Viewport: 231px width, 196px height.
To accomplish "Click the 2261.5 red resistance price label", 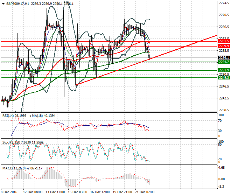I will [x=224, y=41].
